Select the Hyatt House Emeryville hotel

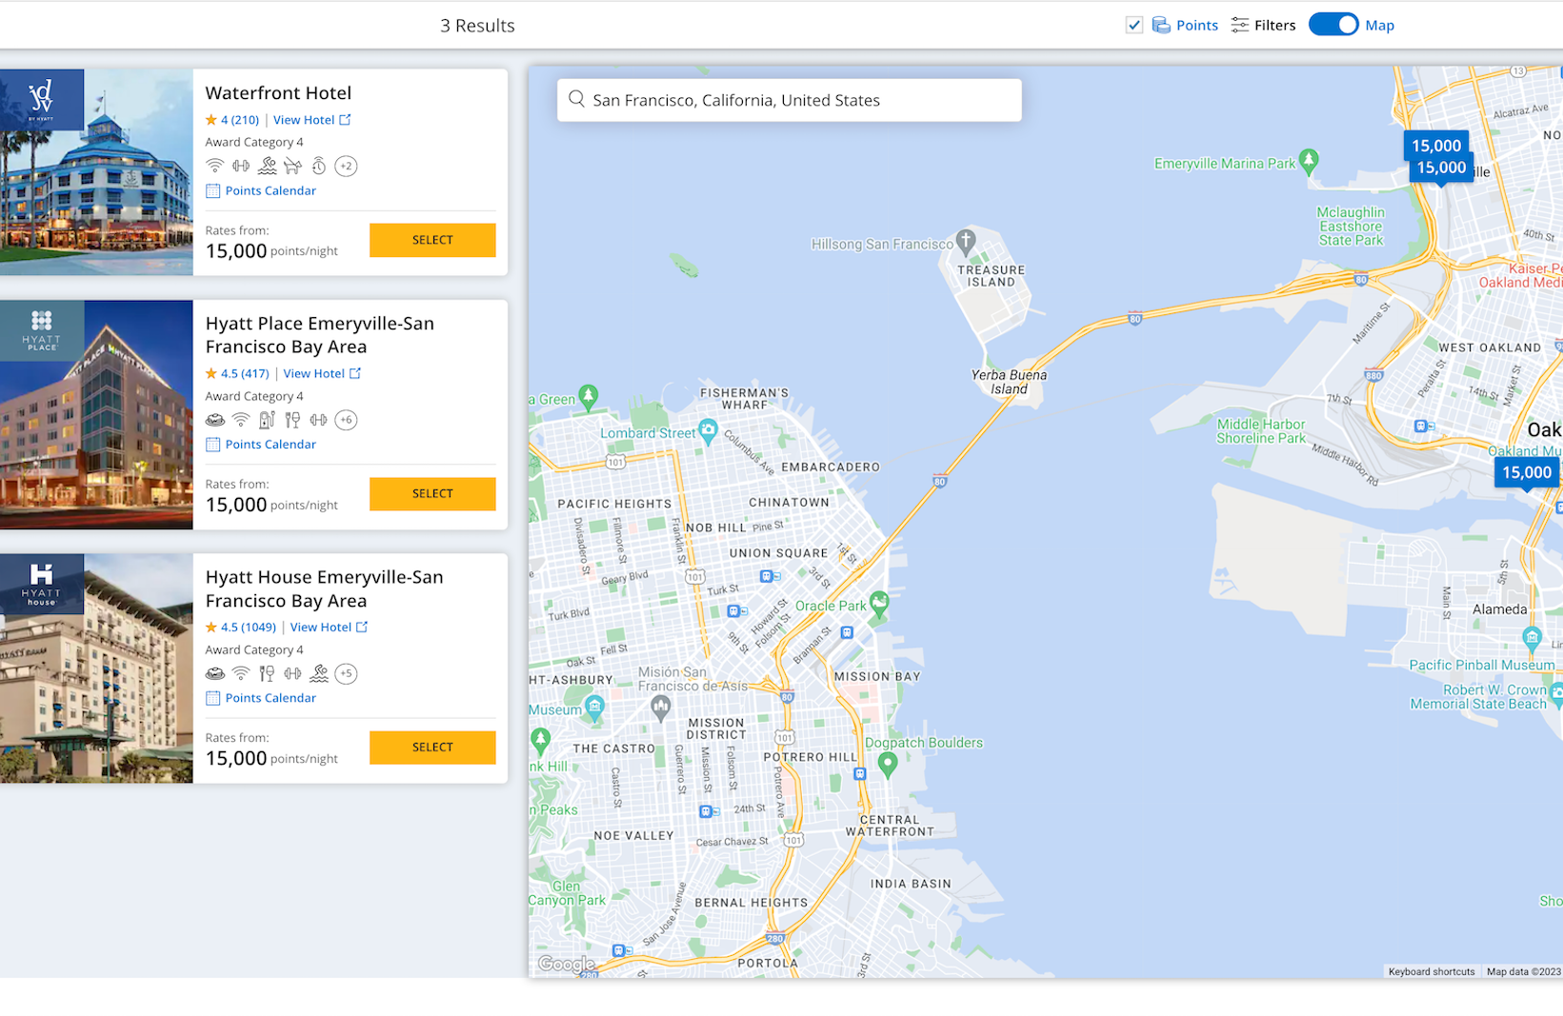(432, 747)
